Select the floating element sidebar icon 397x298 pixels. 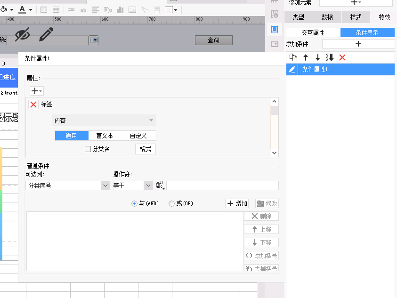(275, 29)
